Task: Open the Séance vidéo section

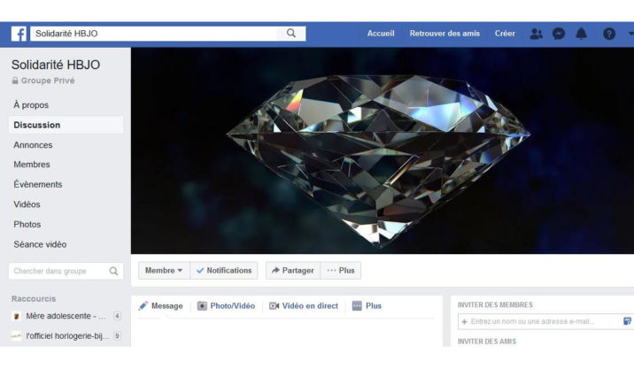Action: coord(40,244)
